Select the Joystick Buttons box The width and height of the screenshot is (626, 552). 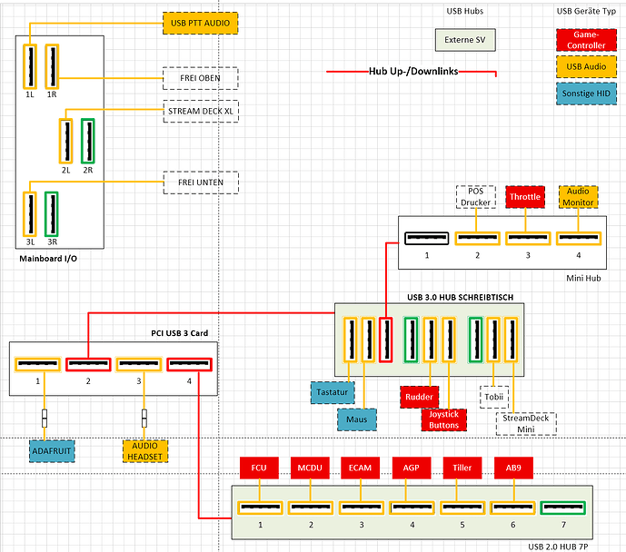click(443, 419)
